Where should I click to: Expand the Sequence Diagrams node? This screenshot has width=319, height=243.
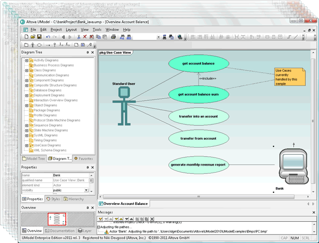click(27, 126)
